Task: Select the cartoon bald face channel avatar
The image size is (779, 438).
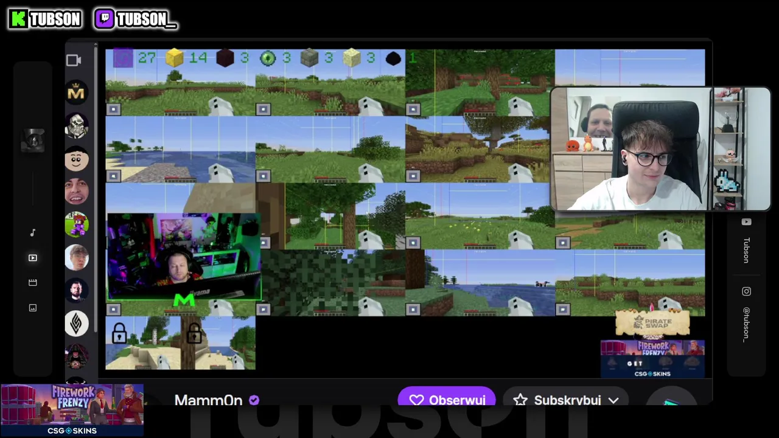Action: coord(77,158)
